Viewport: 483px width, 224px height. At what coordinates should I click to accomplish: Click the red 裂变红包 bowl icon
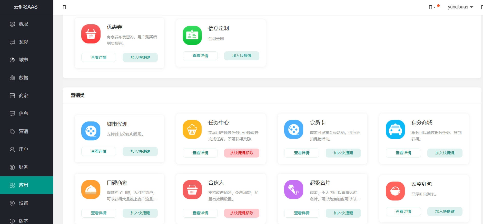click(x=395, y=191)
